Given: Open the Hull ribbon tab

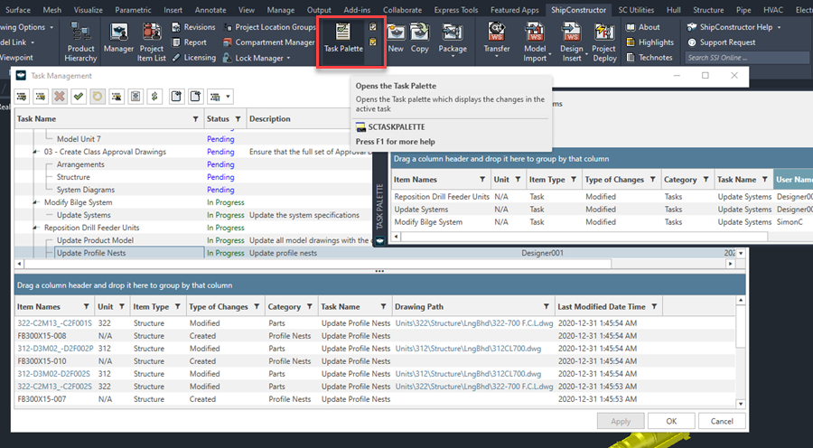Looking at the screenshot, I should click(x=674, y=10).
